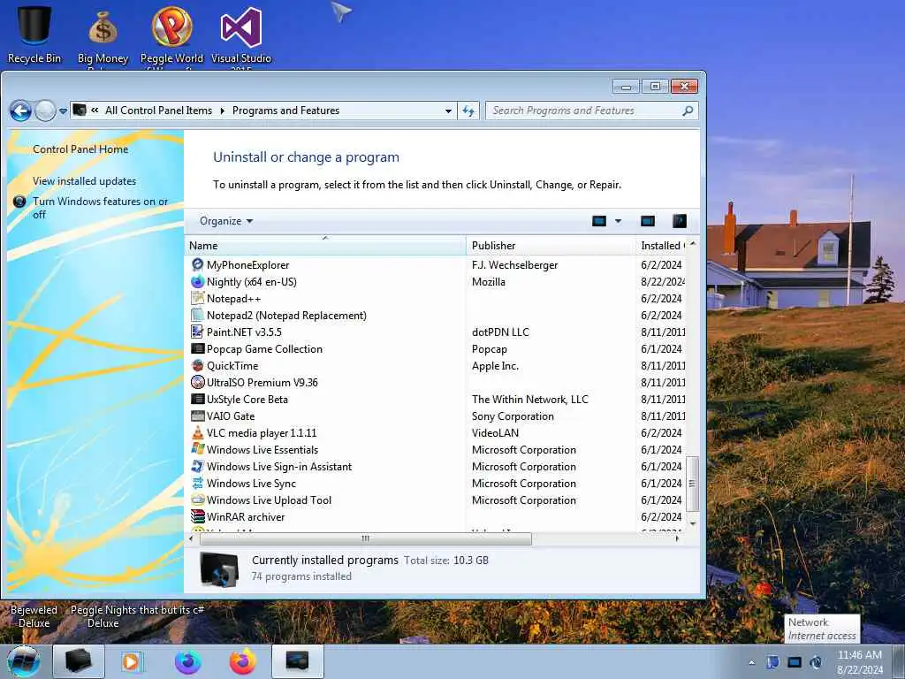Open Firefox from the taskbar
This screenshot has width=905, height=679.
[243, 661]
